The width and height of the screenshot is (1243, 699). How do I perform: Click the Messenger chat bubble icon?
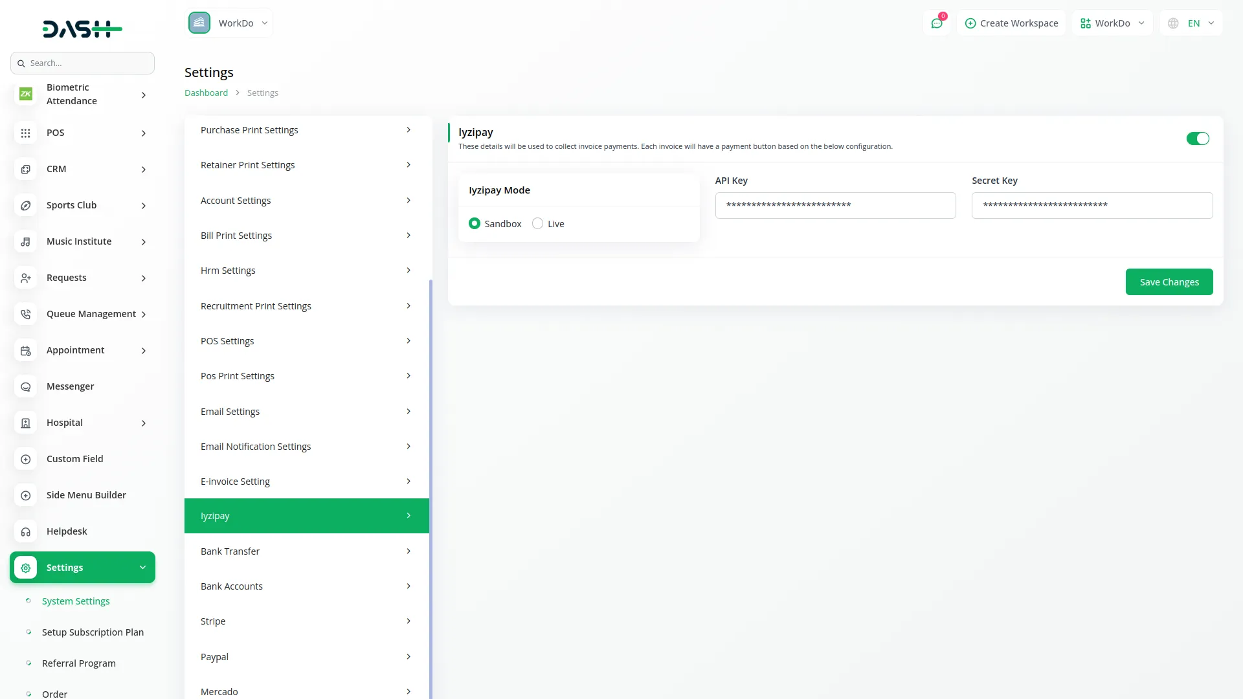point(25,387)
